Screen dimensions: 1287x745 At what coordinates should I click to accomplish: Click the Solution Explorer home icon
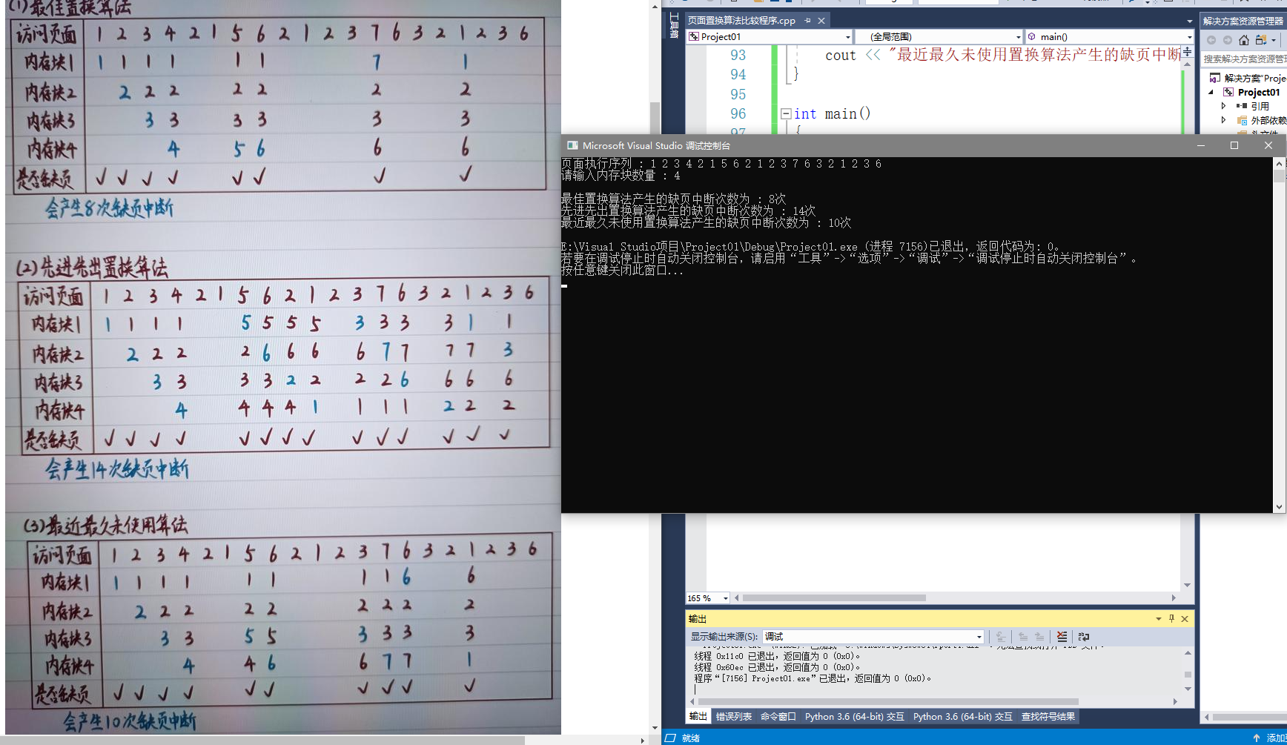pos(1244,40)
